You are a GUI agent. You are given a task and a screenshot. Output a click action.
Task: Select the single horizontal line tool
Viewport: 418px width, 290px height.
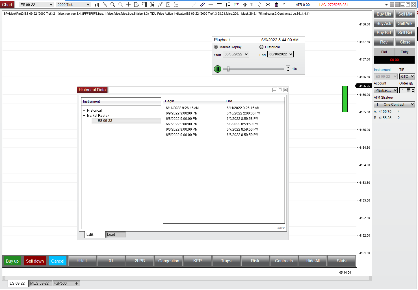tap(211, 5)
